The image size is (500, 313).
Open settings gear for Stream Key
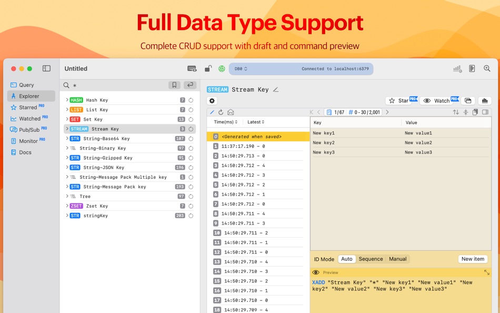tap(212, 101)
